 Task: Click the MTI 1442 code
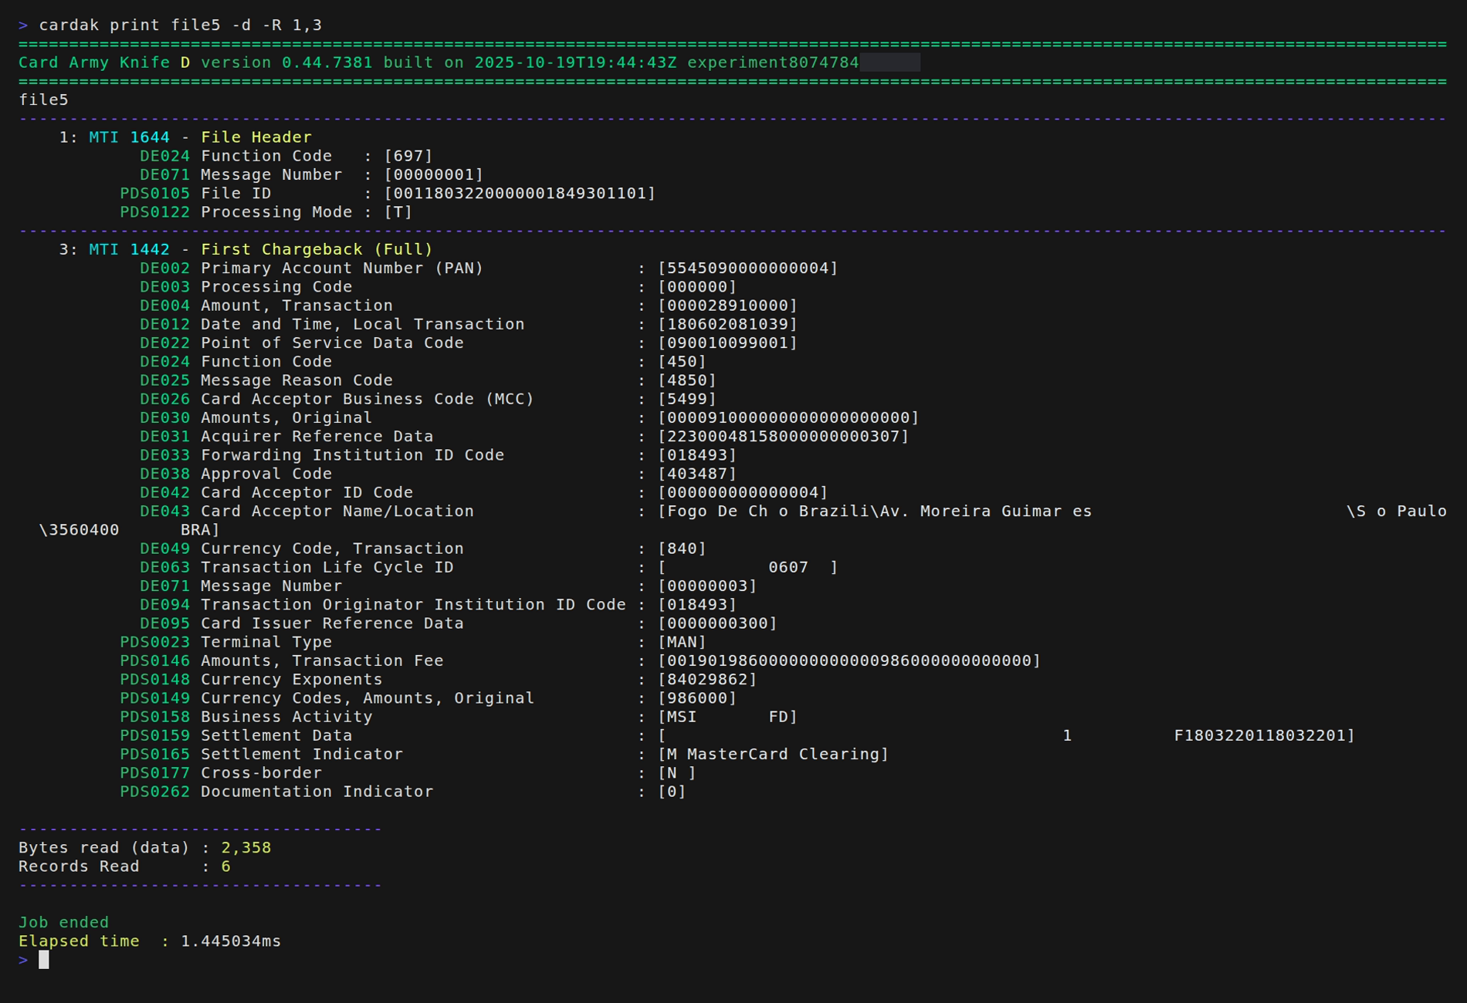tap(149, 249)
